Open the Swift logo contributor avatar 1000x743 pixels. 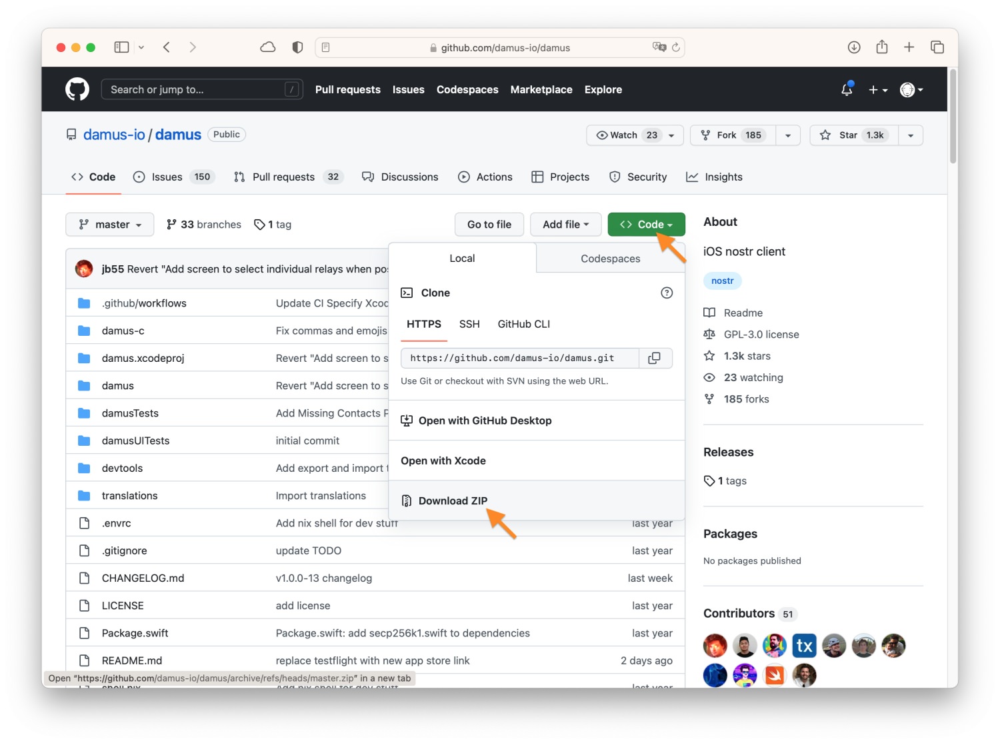(775, 676)
